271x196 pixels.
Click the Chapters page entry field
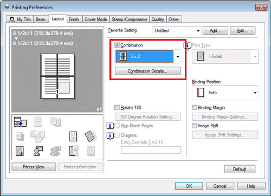tap(151, 150)
